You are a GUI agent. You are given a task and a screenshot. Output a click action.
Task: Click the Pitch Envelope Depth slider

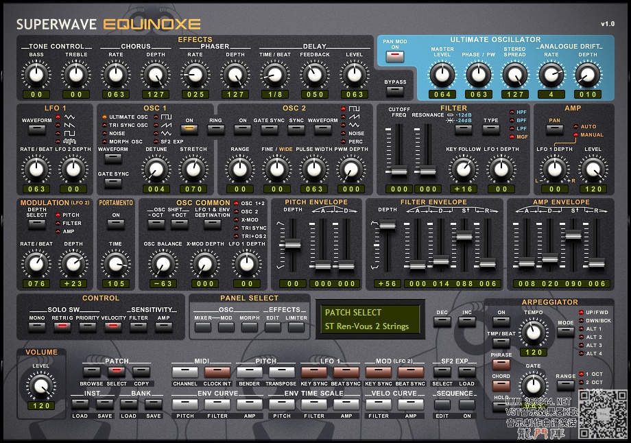coord(293,244)
